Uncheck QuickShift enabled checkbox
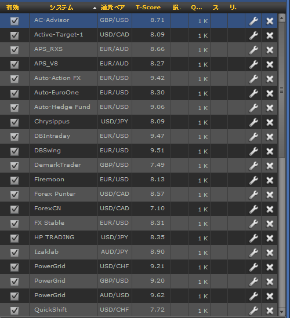 [14, 310]
